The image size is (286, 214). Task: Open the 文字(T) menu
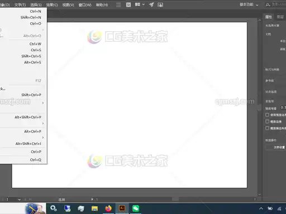tap(20, 5)
